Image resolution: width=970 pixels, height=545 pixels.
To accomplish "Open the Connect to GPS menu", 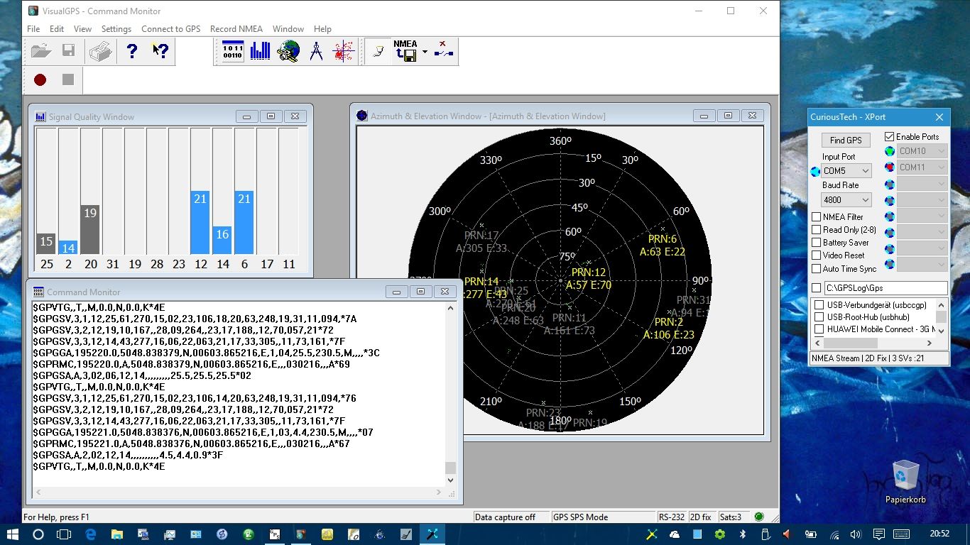I will pos(170,29).
